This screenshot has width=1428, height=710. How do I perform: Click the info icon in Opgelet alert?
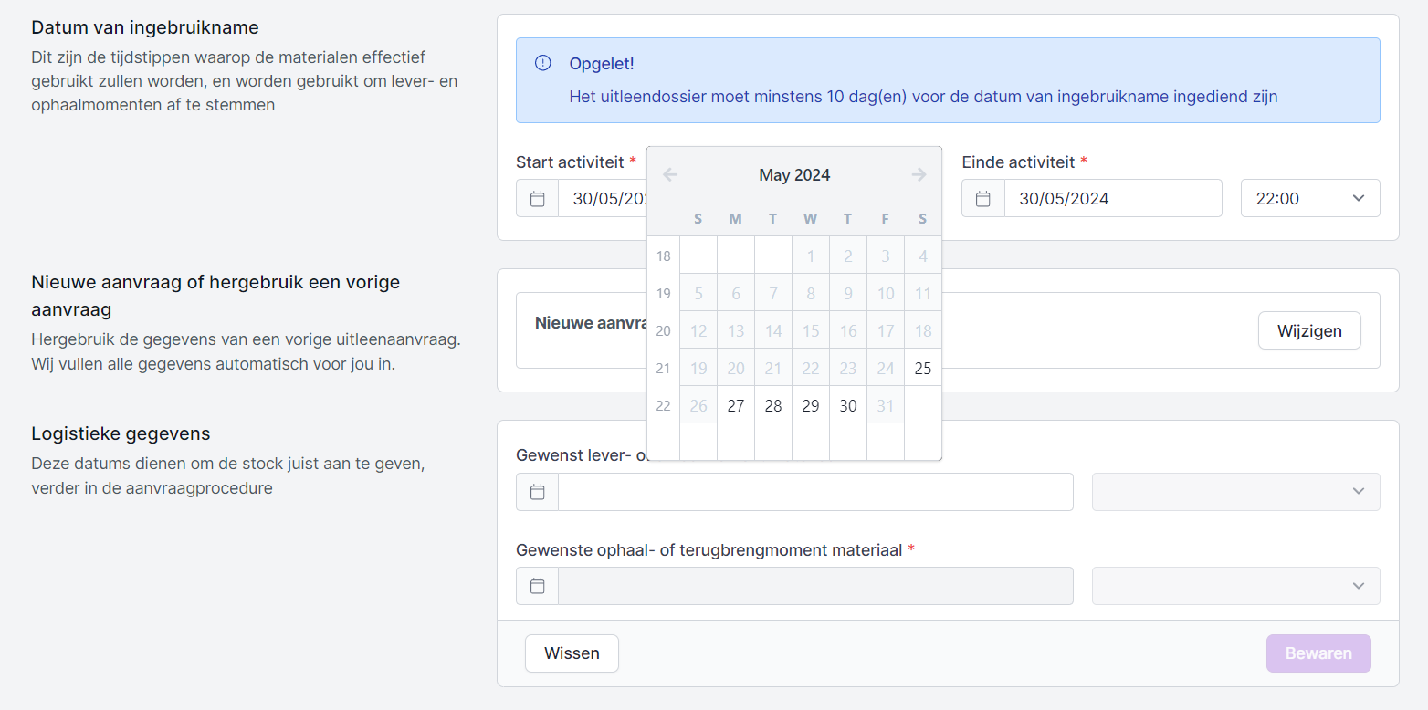click(x=543, y=63)
